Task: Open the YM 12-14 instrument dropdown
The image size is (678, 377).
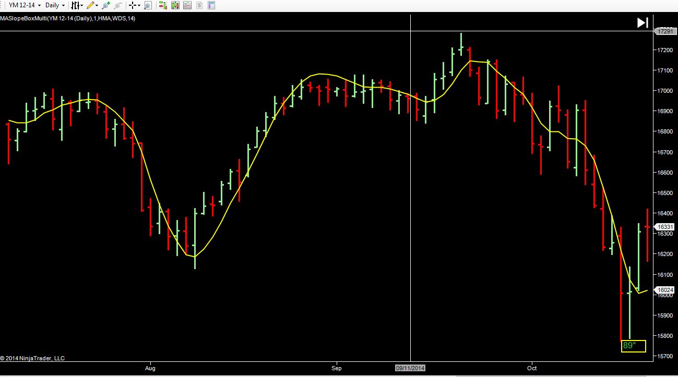Action: pyautogui.click(x=25, y=5)
